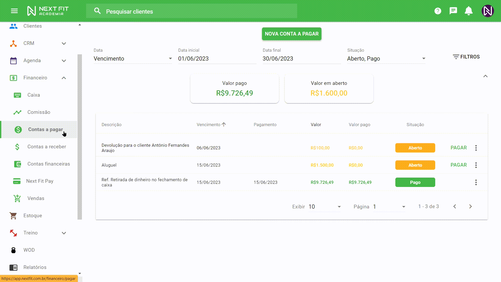Collapse the summary cards panel chevron

485,76
